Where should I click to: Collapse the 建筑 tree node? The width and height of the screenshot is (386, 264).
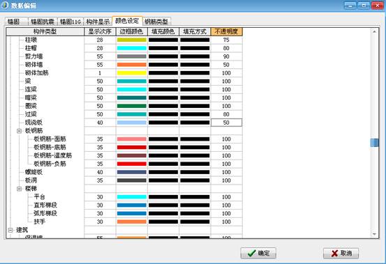click(10, 230)
